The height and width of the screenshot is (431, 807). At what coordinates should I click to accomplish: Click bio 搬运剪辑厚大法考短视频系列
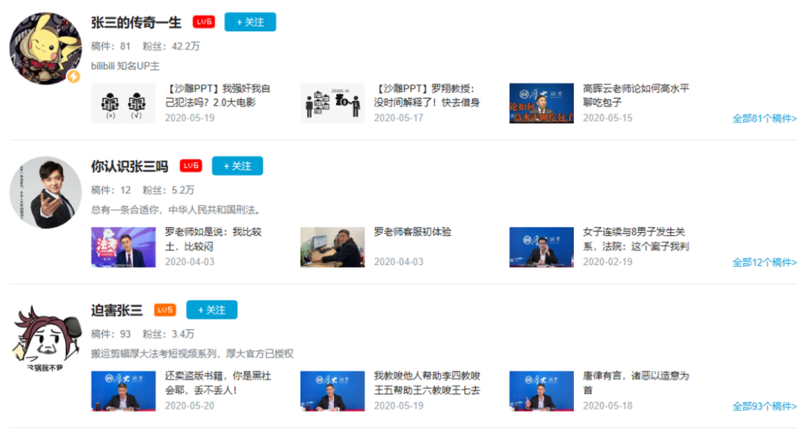193,354
